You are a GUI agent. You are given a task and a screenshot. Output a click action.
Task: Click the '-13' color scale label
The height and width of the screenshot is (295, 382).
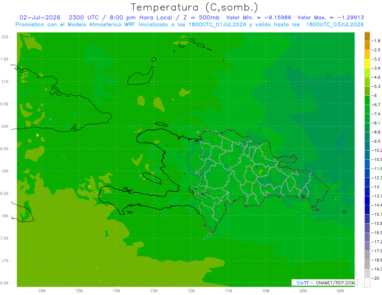point(375,187)
